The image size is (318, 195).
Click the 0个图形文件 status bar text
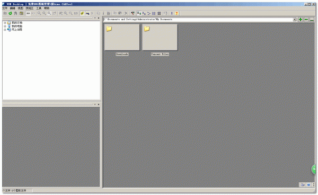pyautogui.click(x=19, y=191)
